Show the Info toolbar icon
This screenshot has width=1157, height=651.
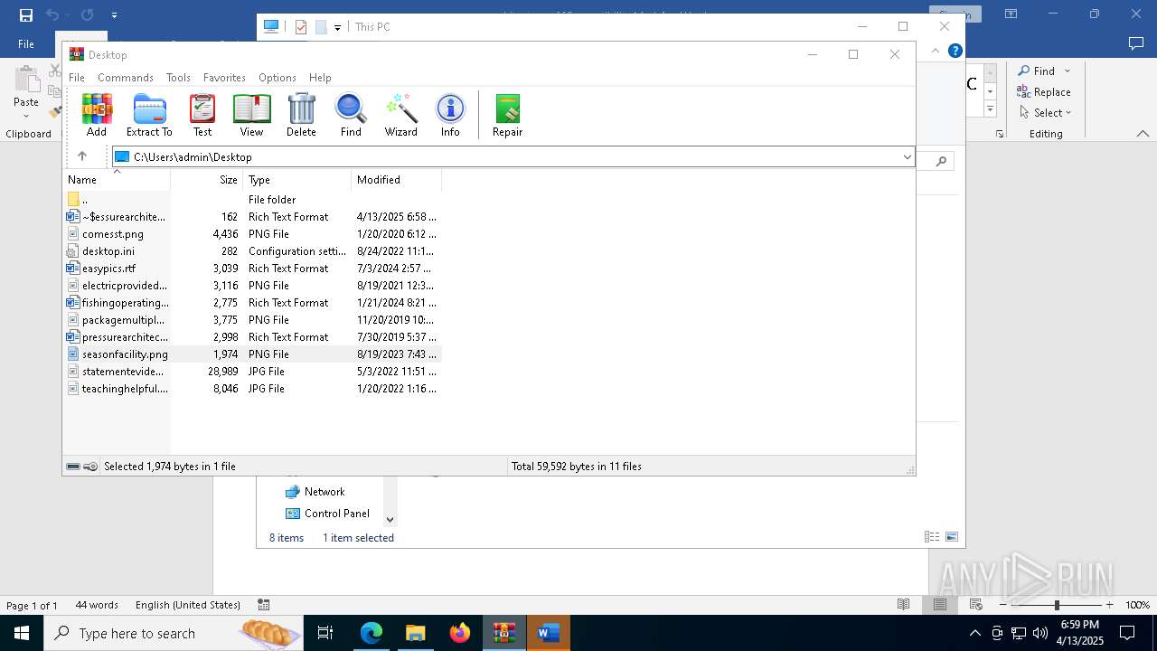click(450, 115)
